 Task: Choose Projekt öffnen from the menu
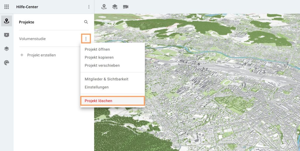(x=97, y=49)
